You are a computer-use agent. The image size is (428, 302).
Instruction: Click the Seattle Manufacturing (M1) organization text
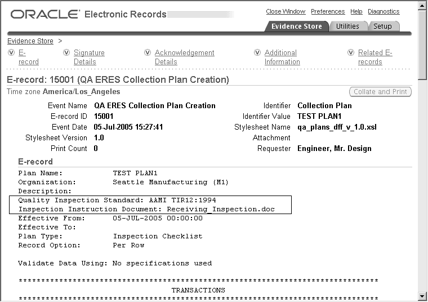(x=171, y=182)
